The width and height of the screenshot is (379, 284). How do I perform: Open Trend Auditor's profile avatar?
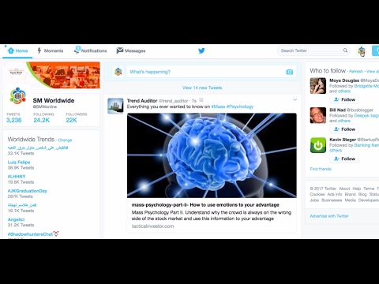tap(115, 106)
